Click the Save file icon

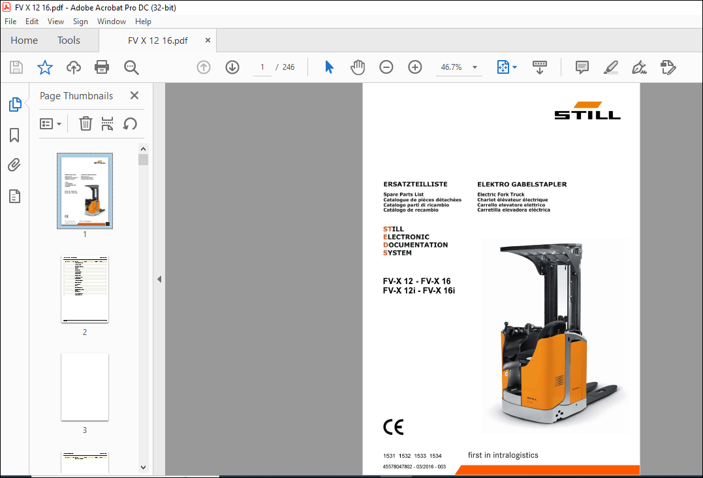coord(16,67)
